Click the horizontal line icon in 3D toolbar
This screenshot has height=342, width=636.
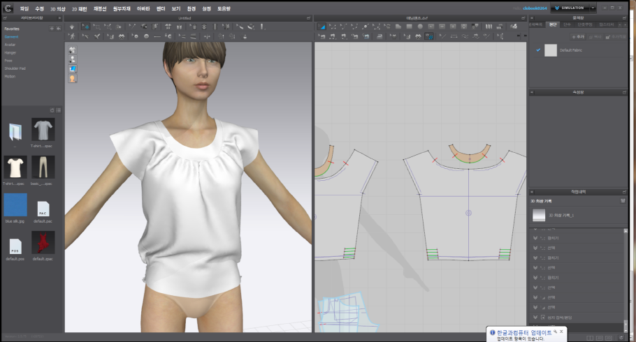[157, 36]
